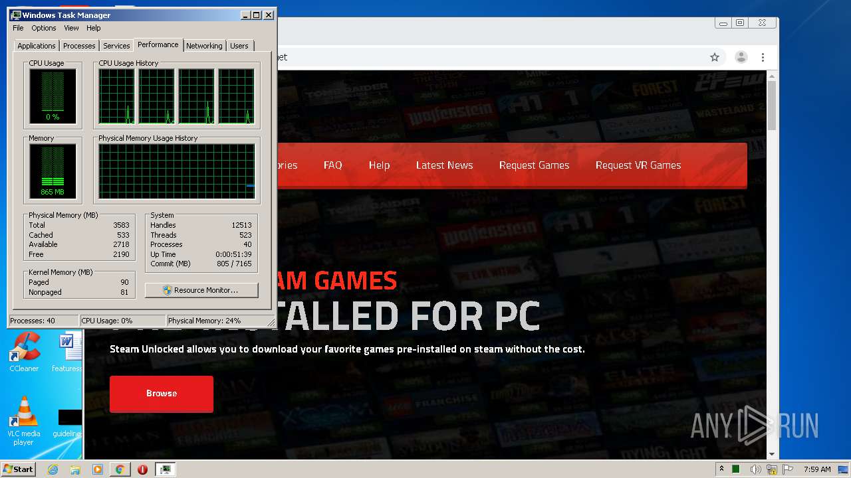Launch Windows Media Player from taskbar
The image size is (851, 478).
98,469
